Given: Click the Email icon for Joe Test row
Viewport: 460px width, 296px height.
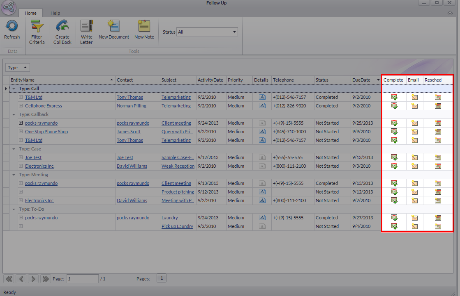Looking at the screenshot, I should coord(414,157).
